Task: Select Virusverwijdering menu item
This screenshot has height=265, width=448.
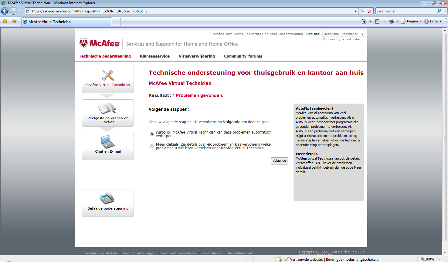Action: tap(197, 56)
